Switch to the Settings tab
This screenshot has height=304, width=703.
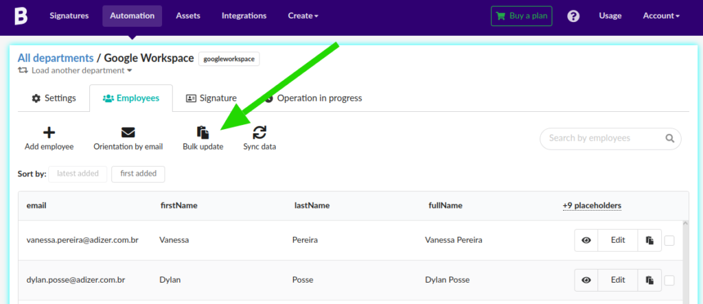click(x=54, y=98)
